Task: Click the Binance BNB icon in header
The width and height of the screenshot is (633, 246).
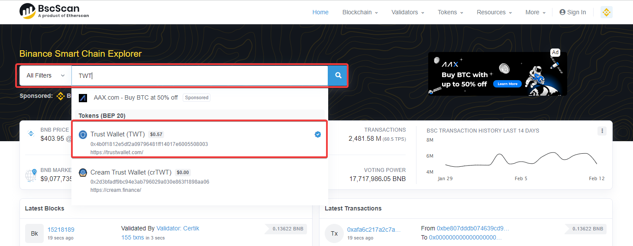Action: pos(607,12)
